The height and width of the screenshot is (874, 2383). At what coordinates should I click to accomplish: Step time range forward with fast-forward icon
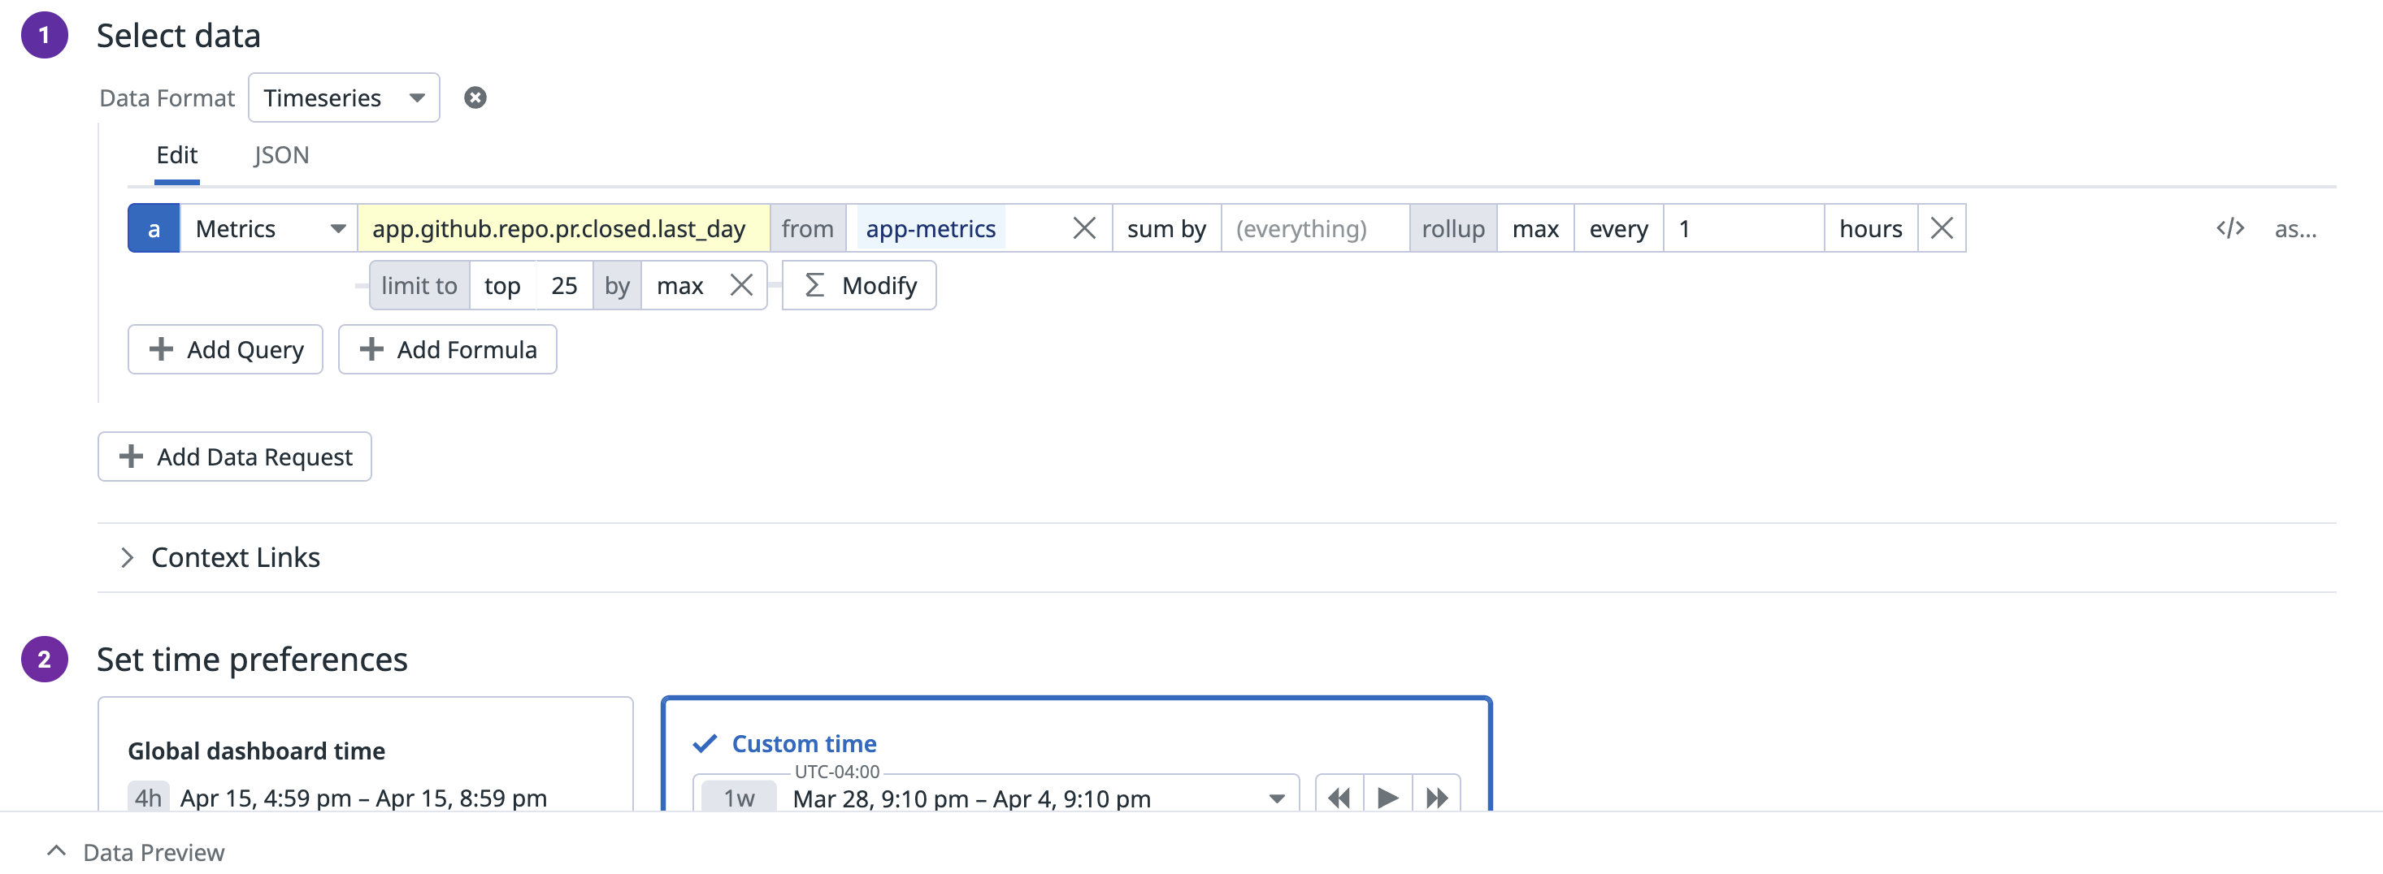pyautogui.click(x=1435, y=797)
